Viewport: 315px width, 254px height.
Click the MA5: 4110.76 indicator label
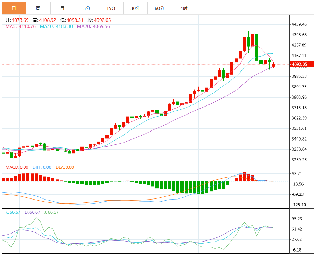point(20,26)
